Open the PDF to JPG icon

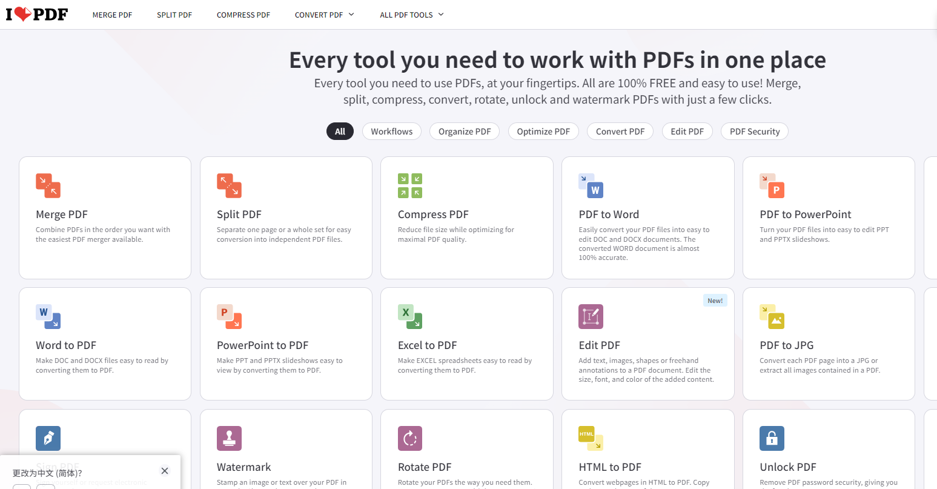772,316
